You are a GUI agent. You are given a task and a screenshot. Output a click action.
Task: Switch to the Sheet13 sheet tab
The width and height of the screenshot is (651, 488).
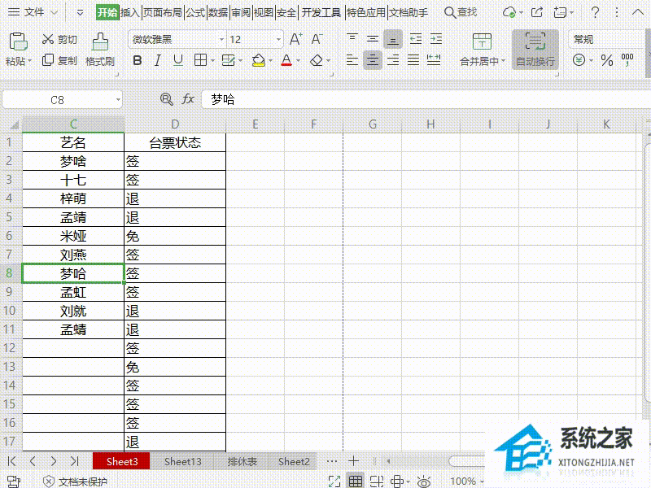pos(182,461)
